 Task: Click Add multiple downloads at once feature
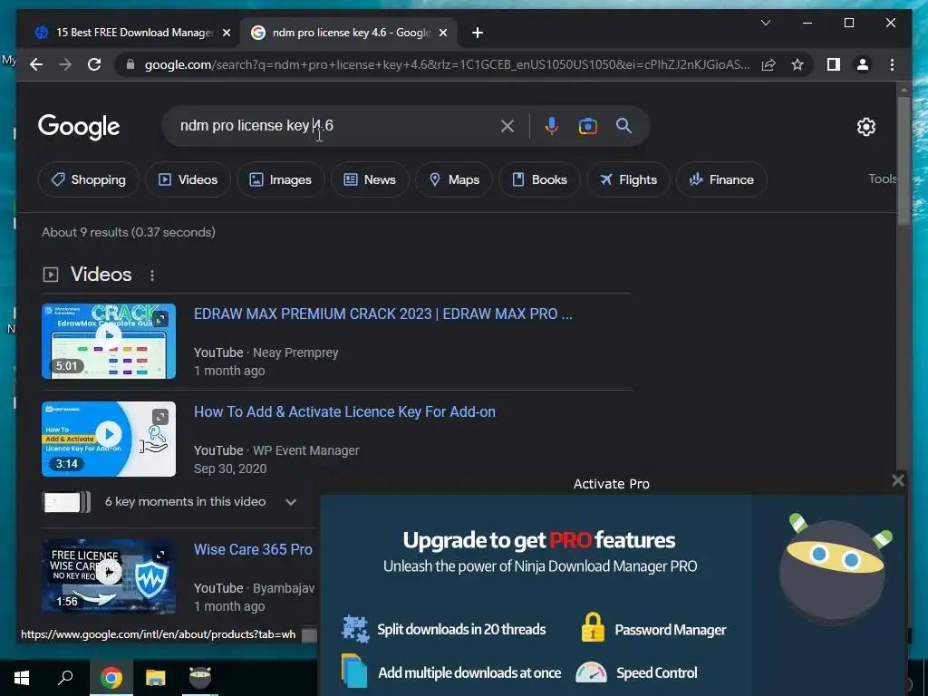point(451,672)
